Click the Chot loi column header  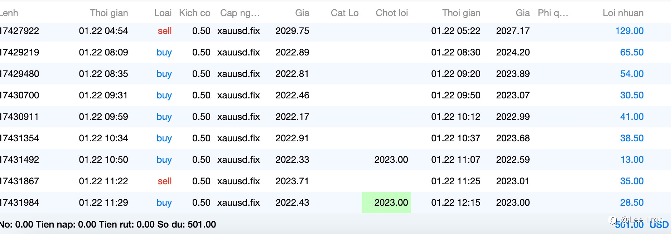point(391,13)
